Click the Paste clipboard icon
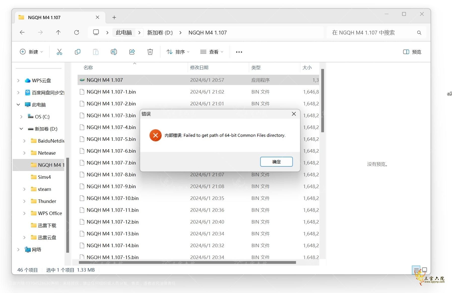Viewport: 452px width, 293px height. (96, 52)
